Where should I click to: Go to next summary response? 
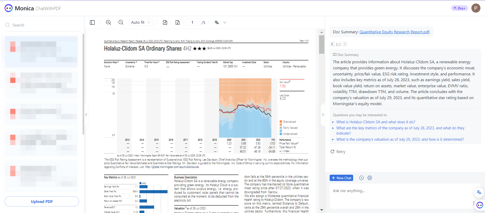[345, 44]
